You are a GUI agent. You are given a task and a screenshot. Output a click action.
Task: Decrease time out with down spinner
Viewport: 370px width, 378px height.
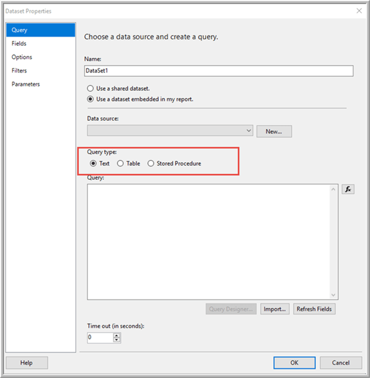(x=117, y=340)
